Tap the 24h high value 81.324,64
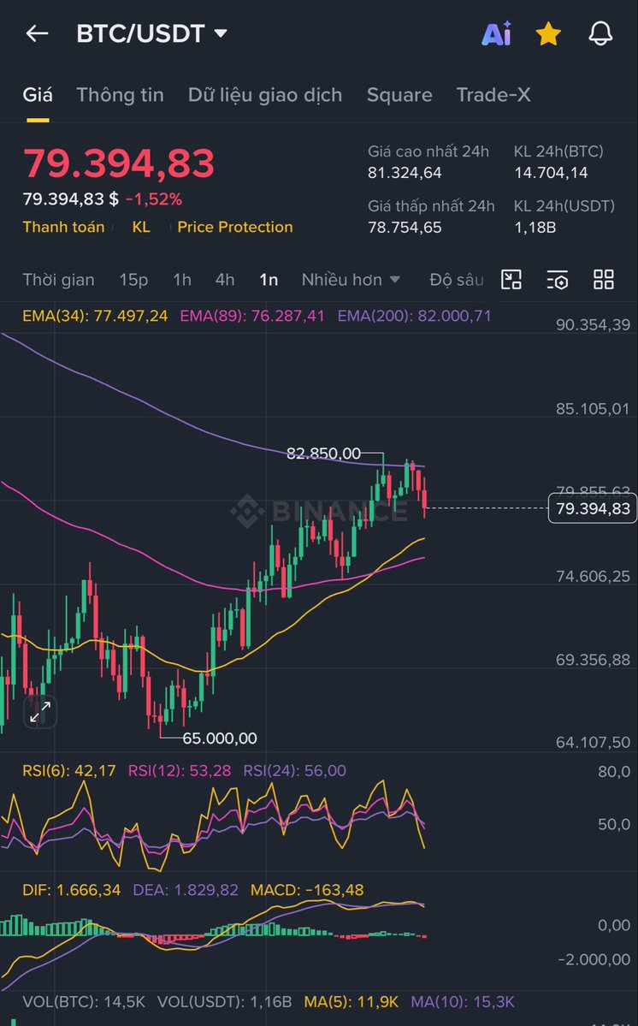The width and height of the screenshot is (638, 1026). [405, 173]
